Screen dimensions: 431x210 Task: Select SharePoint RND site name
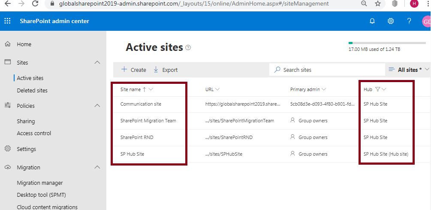(137, 137)
